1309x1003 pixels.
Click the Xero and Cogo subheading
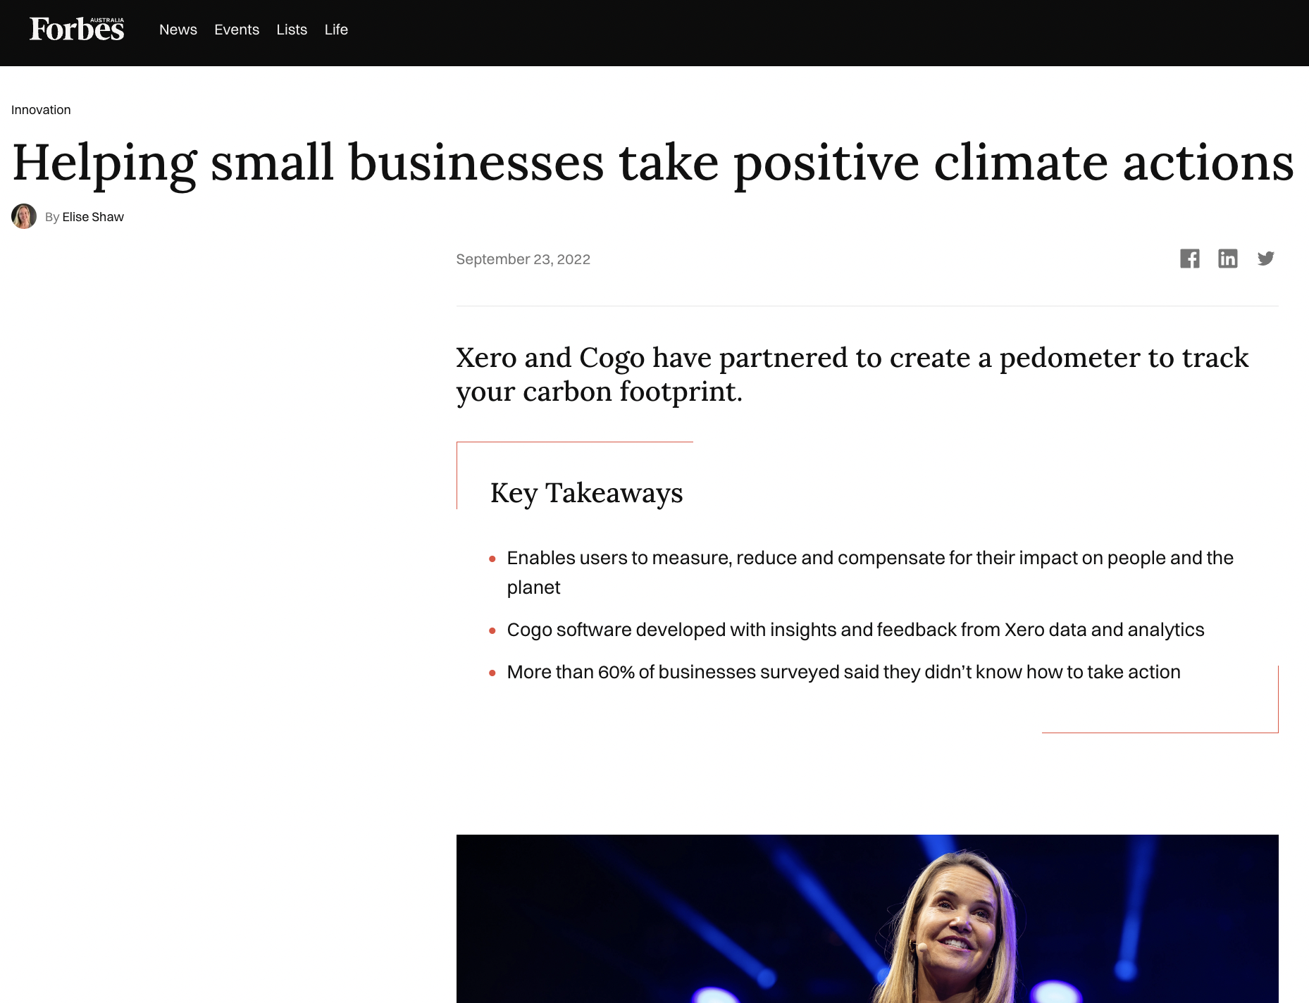click(x=852, y=375)
